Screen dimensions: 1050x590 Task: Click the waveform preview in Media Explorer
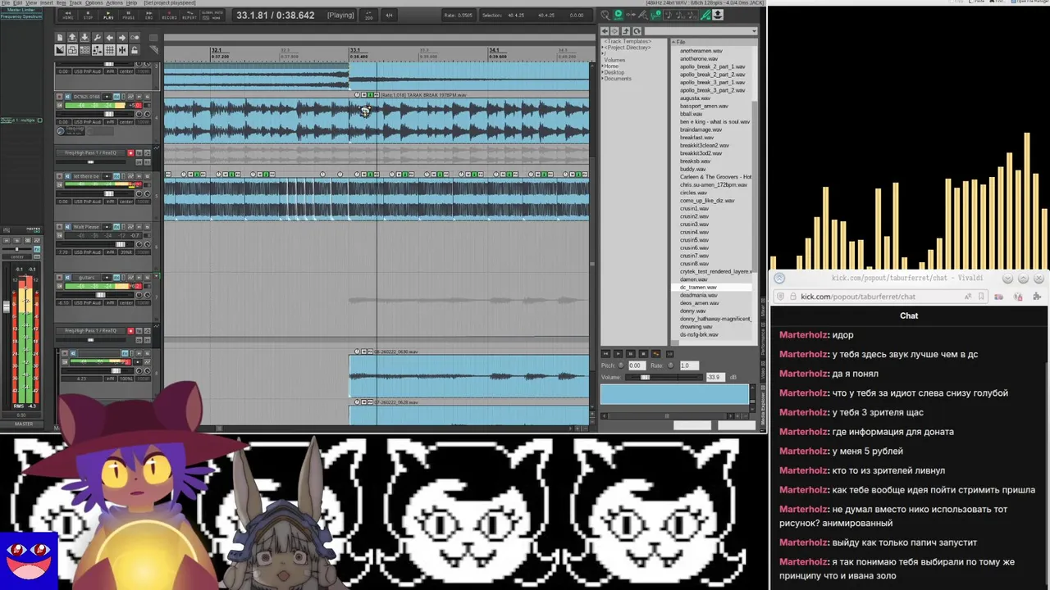click(674, 394)
